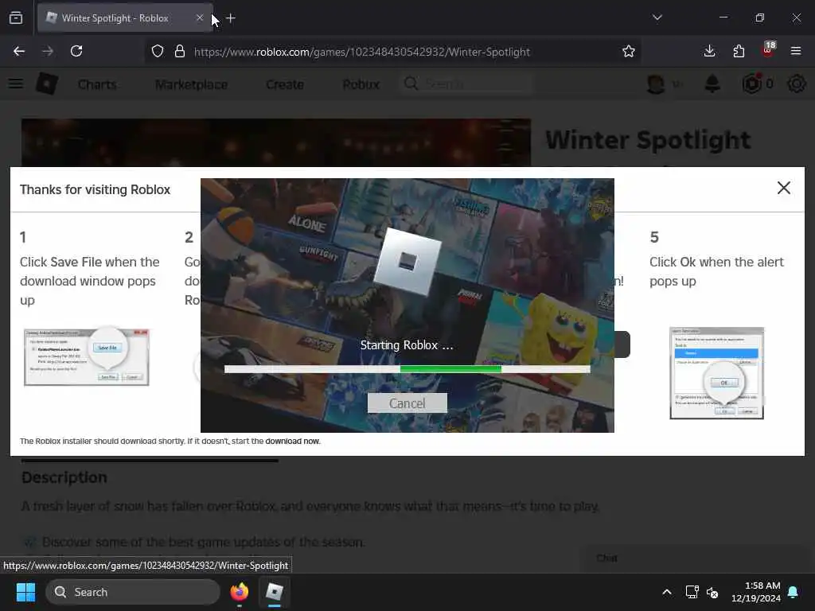Open Roblox settings gear

796,84
